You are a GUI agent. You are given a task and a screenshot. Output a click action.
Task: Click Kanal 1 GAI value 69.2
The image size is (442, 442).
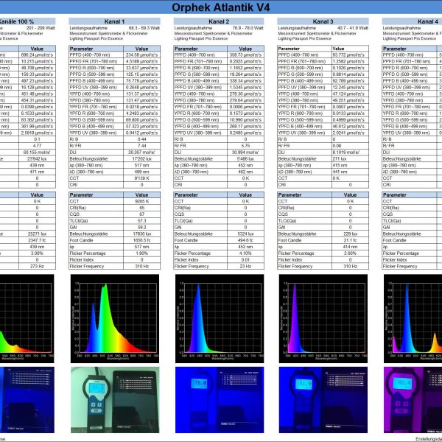(x=141, y=227)
